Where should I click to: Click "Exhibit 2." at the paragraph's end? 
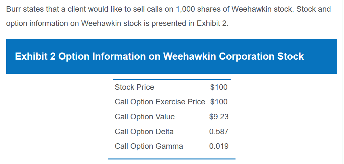click(213, 24)
